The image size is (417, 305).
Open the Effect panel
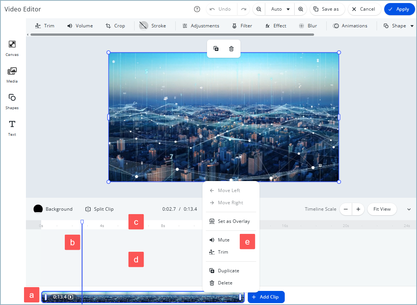pos(276,25)
